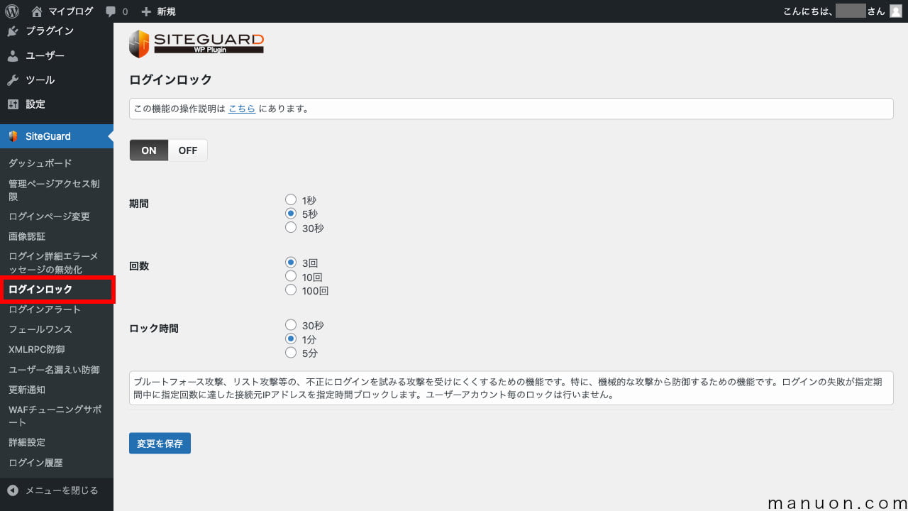The width and height of the screenshot is (908, 511).
Task: Select the 3回 count option
Action: point(291,263)
